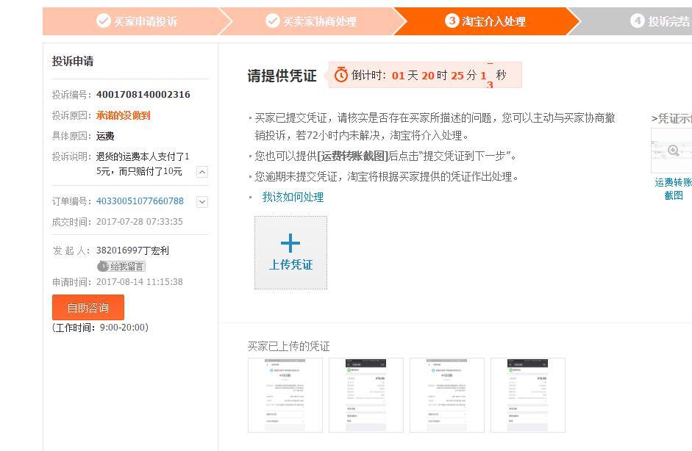Click the 承诺的没做到 complaint reason
692x451 pixels.
123,115
